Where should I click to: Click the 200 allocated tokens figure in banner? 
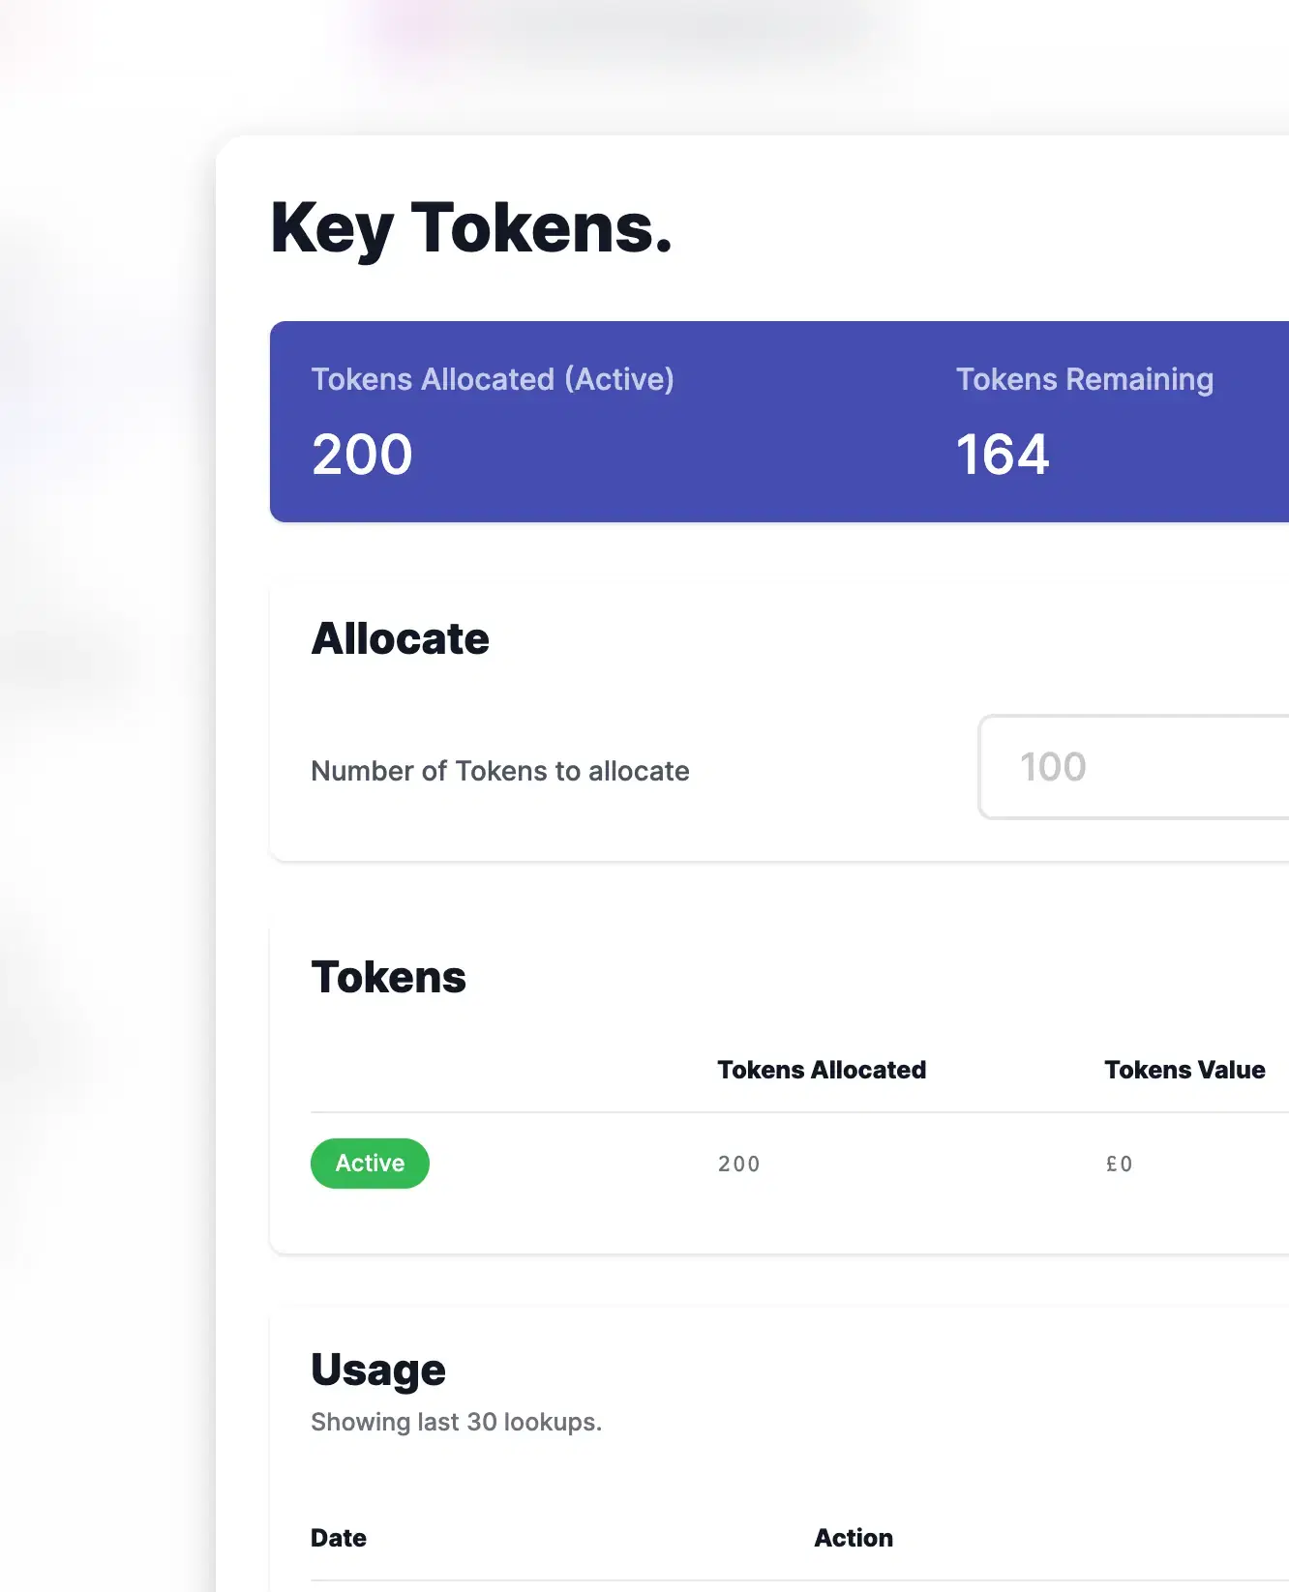[362, 455]
